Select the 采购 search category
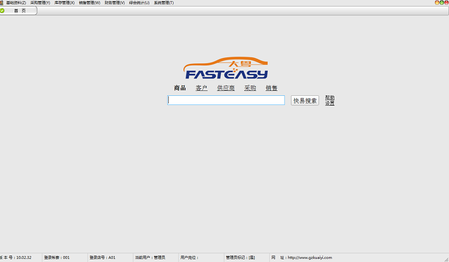This screenshot has width=449, height=262. 250,88
